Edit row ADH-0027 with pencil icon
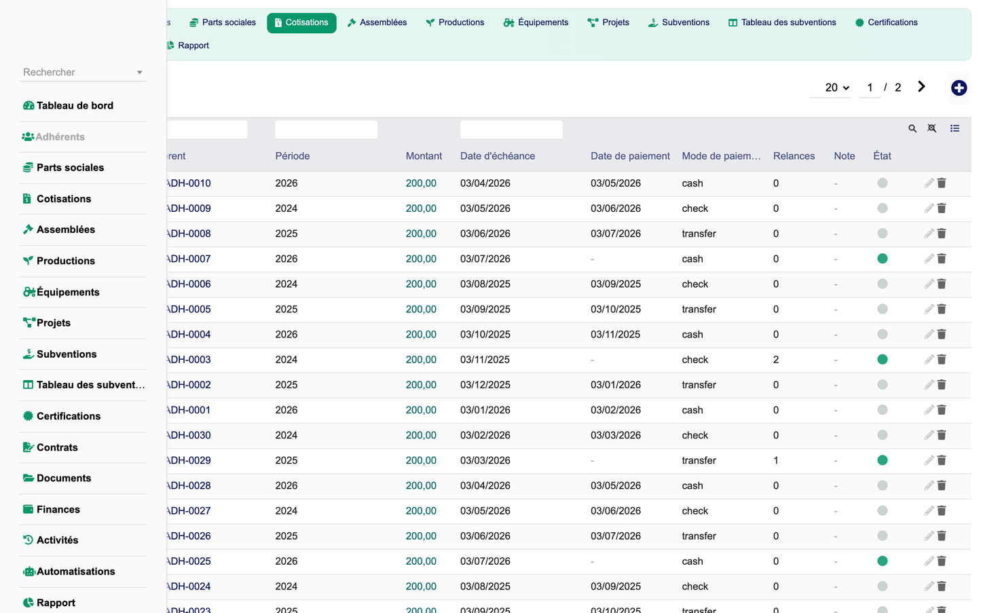 (x=929, y=510)
